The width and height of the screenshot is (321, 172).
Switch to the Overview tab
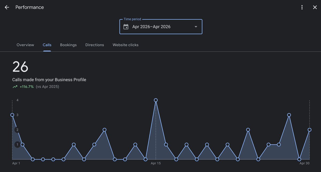point(25,45)
